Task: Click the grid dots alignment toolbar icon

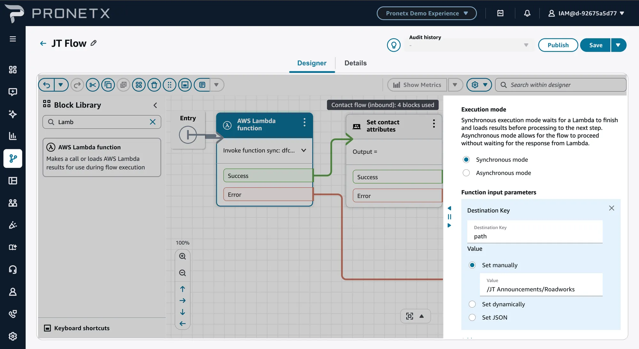Action: pyautogui.click(x=169, y=85)
